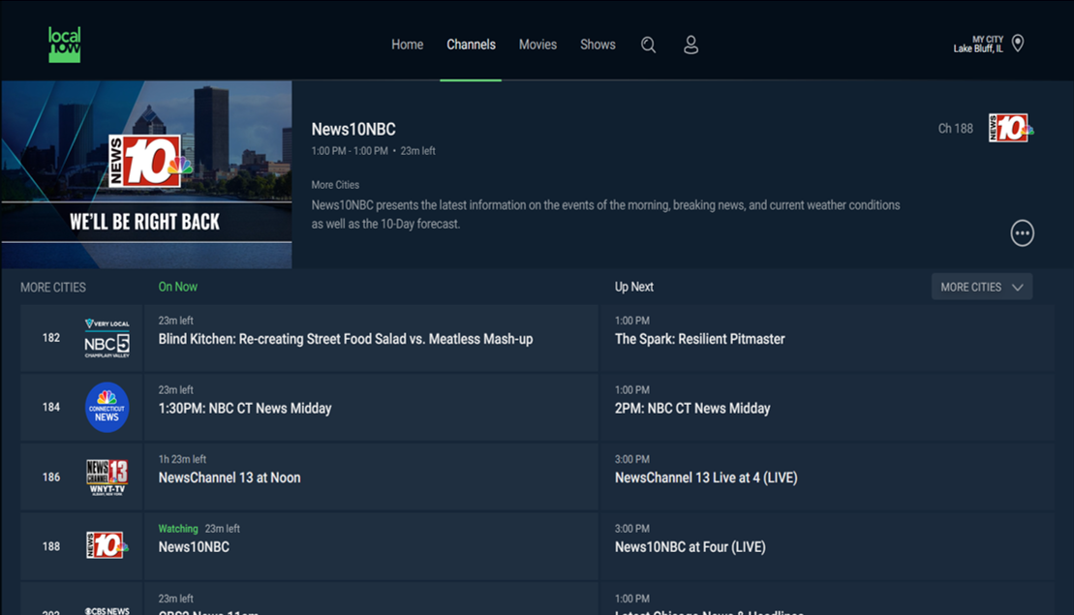Screen dimensions: 1074x615
Task: Click the Local Now logo
Action: pyautogui.click(x=64, y=45)
